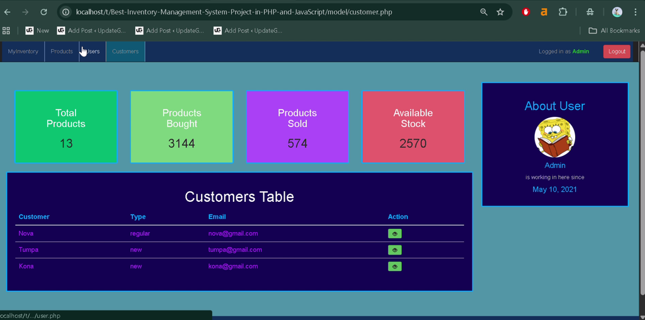The image size is (645, 320).
Task: Bookmark this page with star icon
Action: pos(500,12)
